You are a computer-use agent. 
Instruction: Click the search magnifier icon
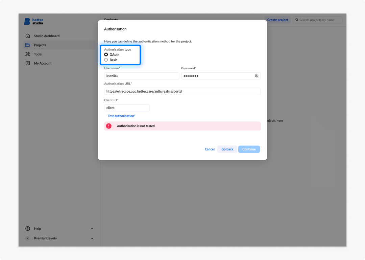click(297, 20)
